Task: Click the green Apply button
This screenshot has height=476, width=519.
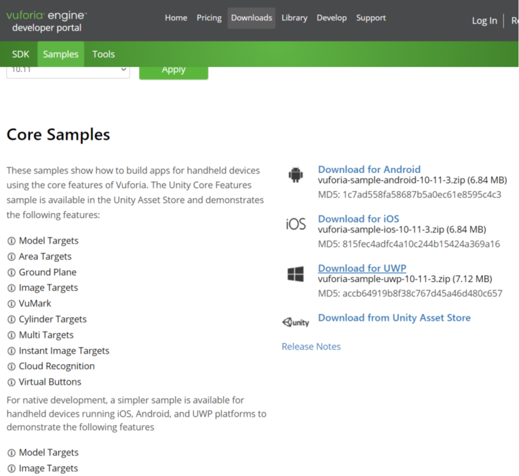Action: pyautogui.click(x=173, y=73)
